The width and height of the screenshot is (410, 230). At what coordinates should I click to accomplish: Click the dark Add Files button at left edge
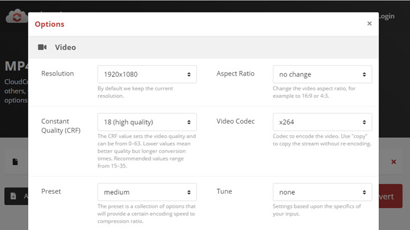click(17, 196)
